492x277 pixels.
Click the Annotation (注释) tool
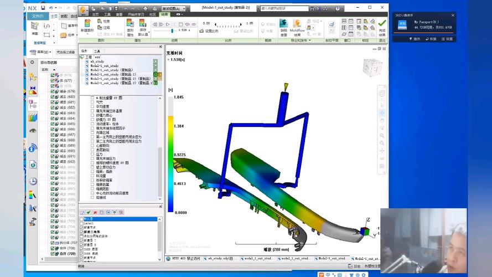pos(104,28)
